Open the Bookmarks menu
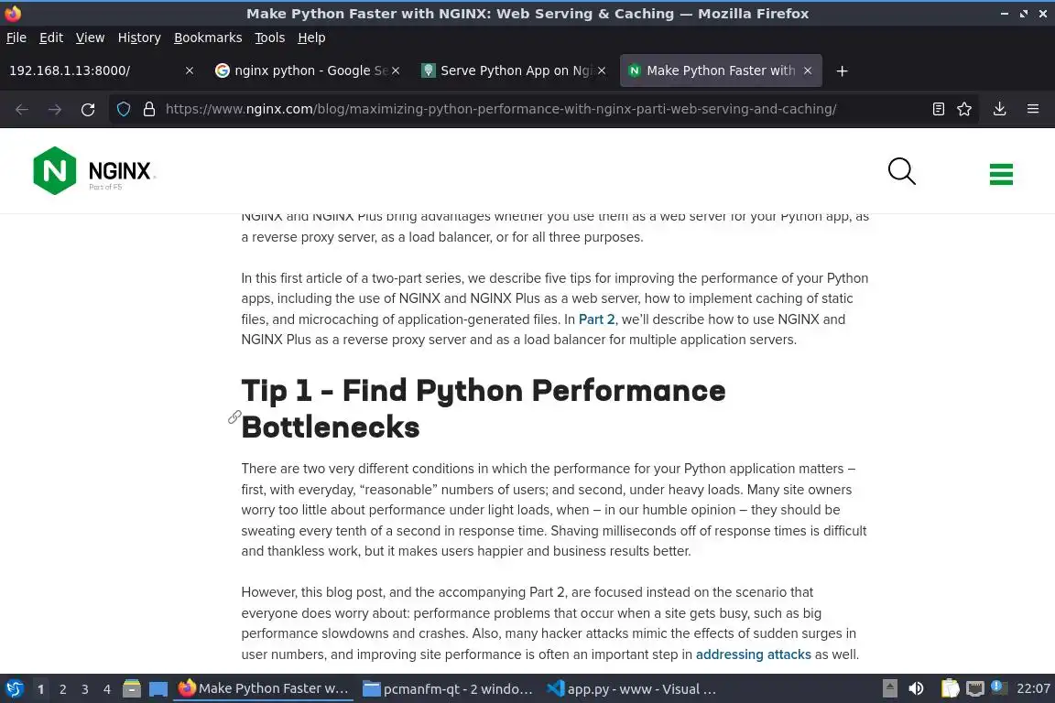The width and height of the screenshot is (1055, 703). point(208,38)
